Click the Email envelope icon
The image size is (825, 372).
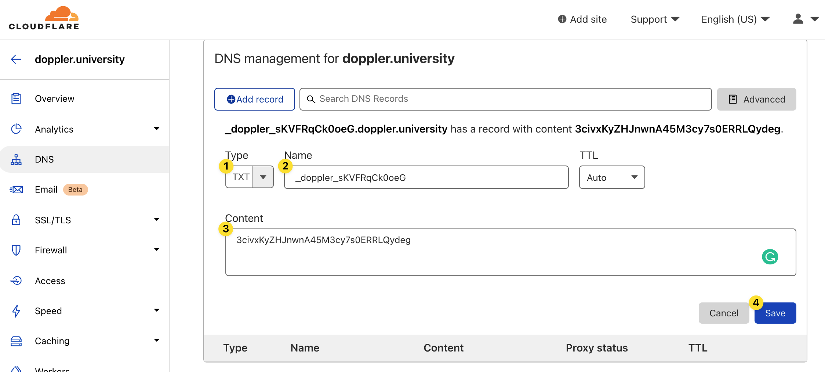[16, 189]
